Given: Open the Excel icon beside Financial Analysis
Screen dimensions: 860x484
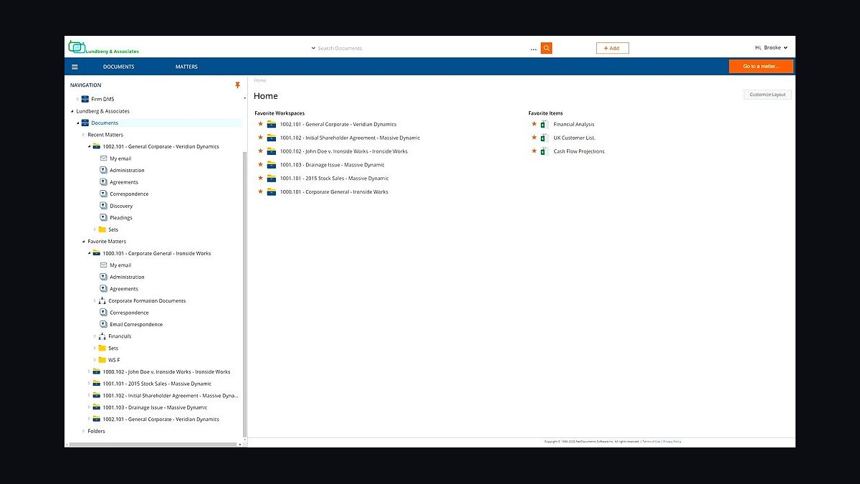Looking at the screenshot, I should (x=544, y=124).
